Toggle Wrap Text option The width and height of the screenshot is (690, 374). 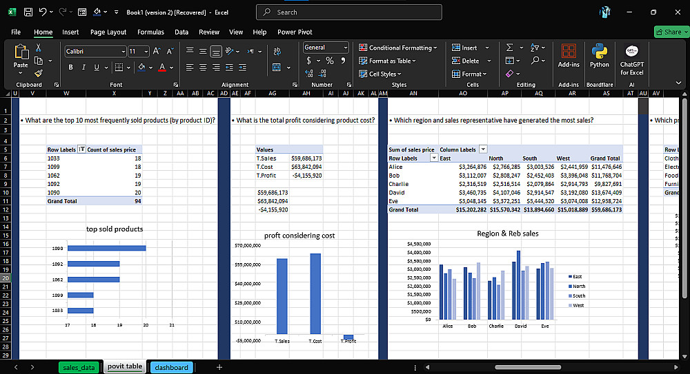coord(277,51)
